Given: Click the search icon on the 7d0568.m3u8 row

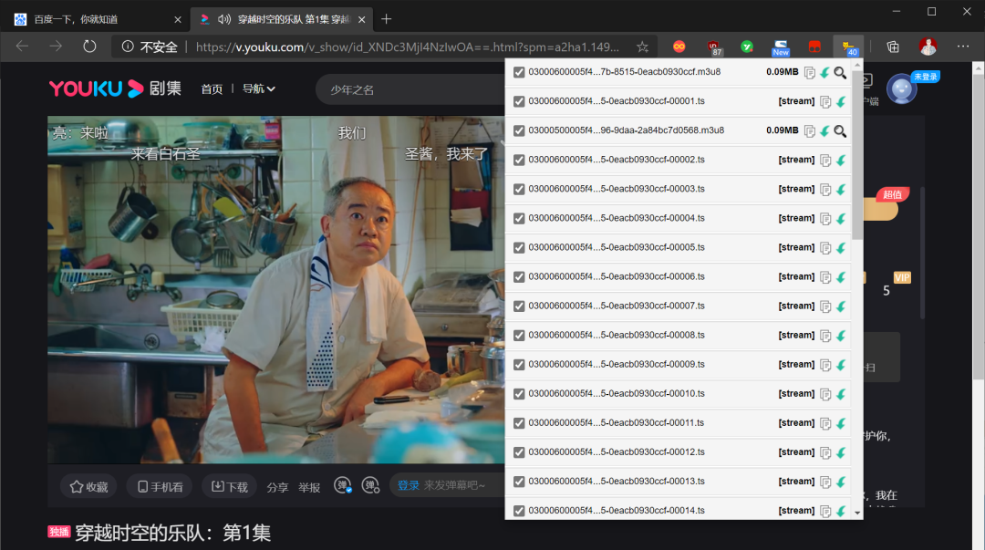Looking at the screenshot, I should (840, 131).
